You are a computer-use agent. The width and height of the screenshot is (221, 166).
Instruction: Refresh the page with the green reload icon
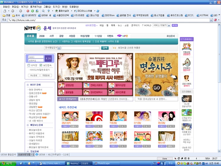point(32,11)
